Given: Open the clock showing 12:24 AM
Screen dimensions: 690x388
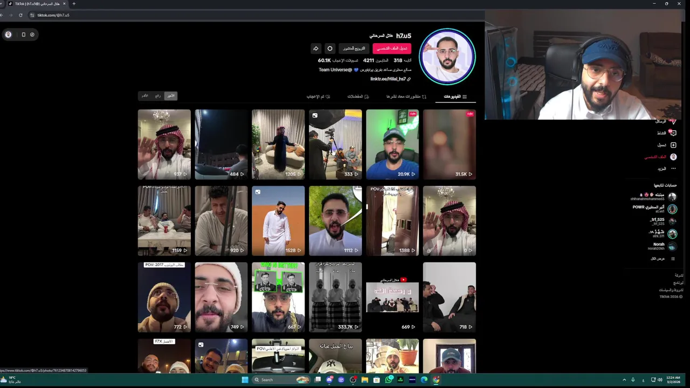Looking at the screenshot, I should 673,380.
